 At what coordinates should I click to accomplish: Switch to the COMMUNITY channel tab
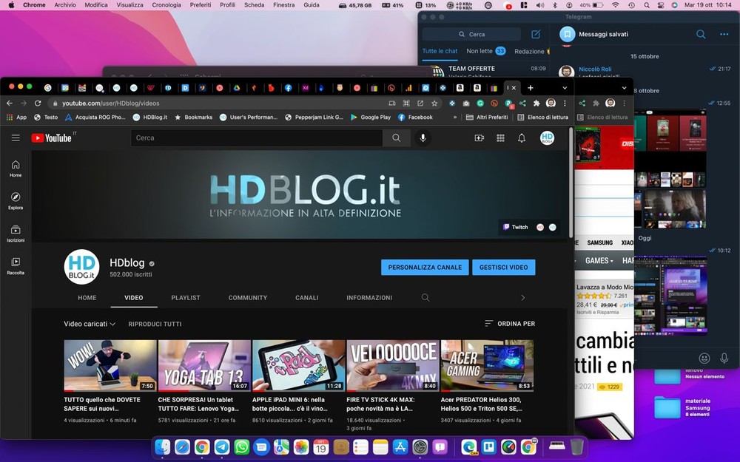[248, 297]
